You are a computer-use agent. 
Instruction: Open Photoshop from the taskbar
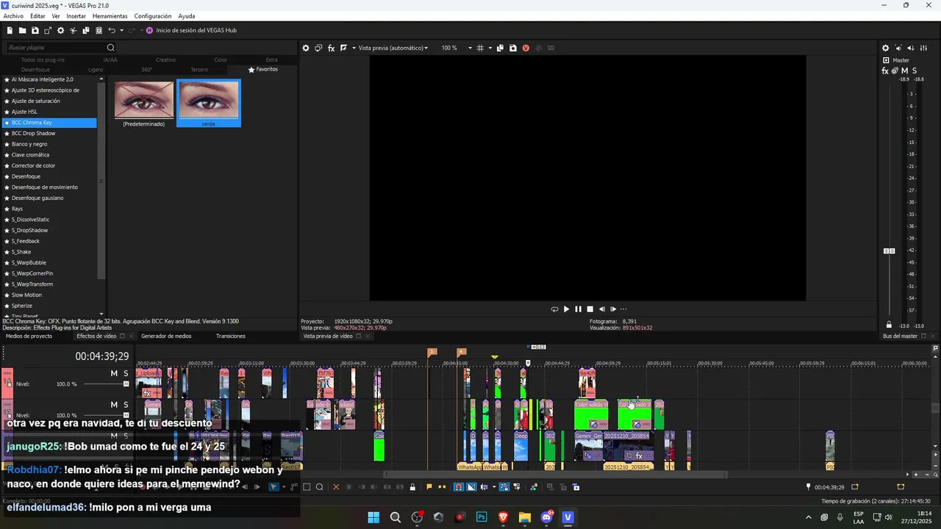tap(482, 517)
